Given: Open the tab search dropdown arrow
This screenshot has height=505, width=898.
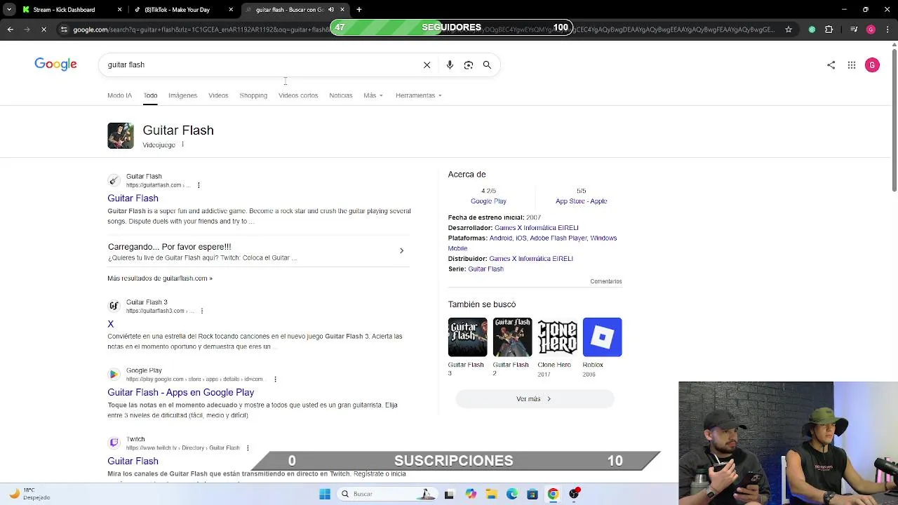Looking at the screenshot, I should pos(9,10).
